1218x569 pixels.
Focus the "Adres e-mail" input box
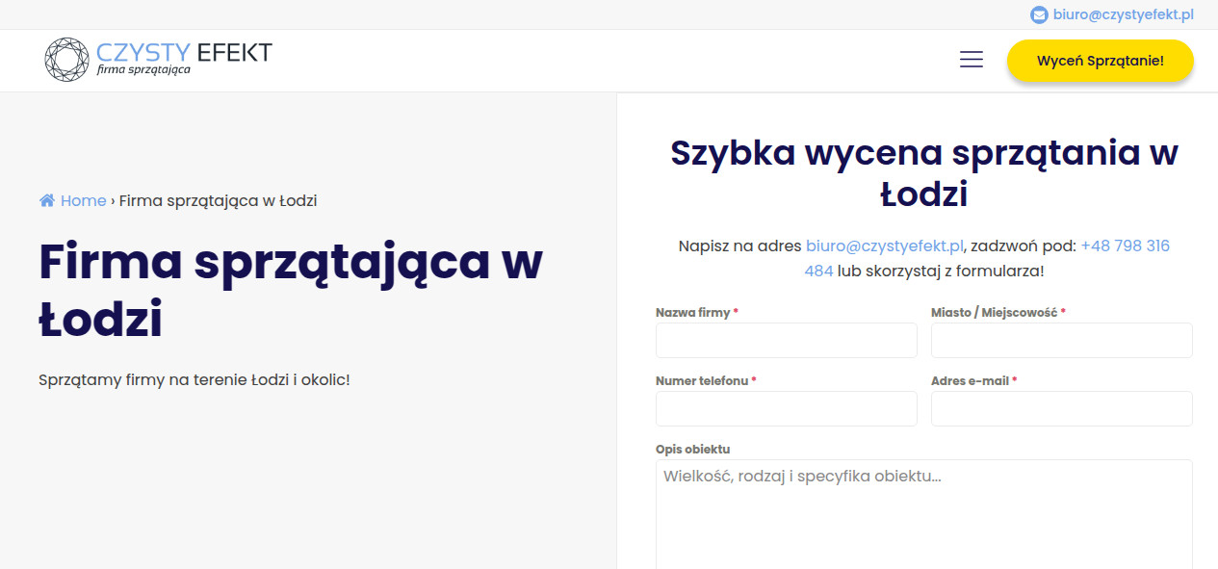point(1061,408)
